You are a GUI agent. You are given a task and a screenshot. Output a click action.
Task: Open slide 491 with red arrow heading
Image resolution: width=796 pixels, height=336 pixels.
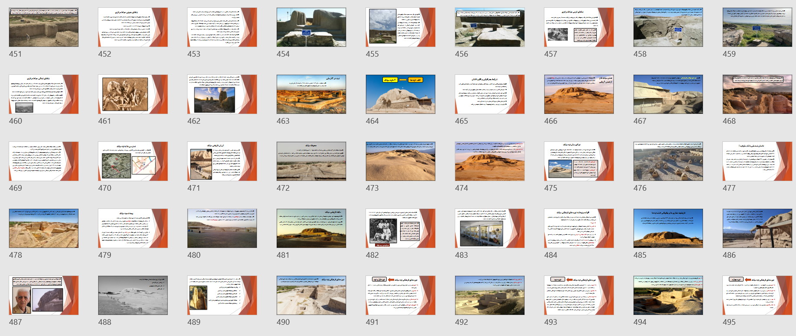coord(400,295)
